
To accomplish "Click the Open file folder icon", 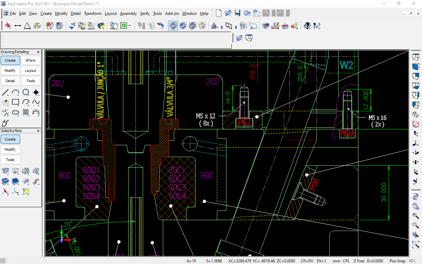I will pyautogui.click(x=228, y=13).
